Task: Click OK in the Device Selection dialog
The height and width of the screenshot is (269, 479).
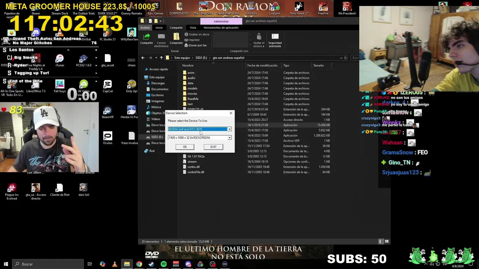Action: 185,147
